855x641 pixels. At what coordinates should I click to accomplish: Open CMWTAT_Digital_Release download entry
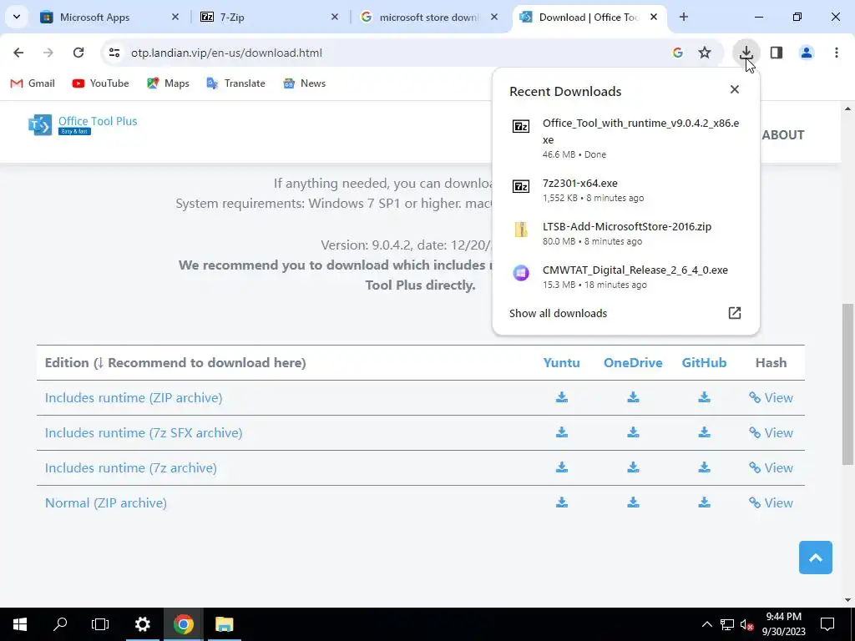pos(625,276)
